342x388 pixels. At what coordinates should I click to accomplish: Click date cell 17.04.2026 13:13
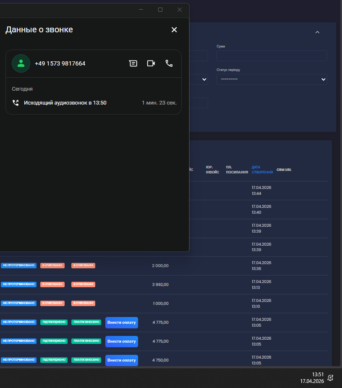pyautogui.click(x=261, y=285)
